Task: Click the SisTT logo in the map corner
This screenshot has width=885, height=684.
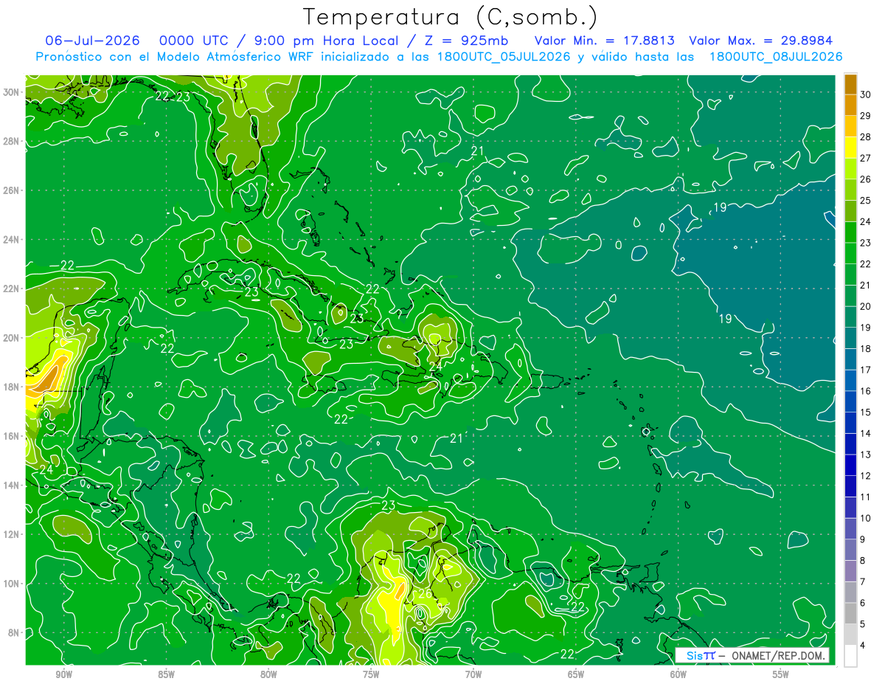Action: point(701,655)
